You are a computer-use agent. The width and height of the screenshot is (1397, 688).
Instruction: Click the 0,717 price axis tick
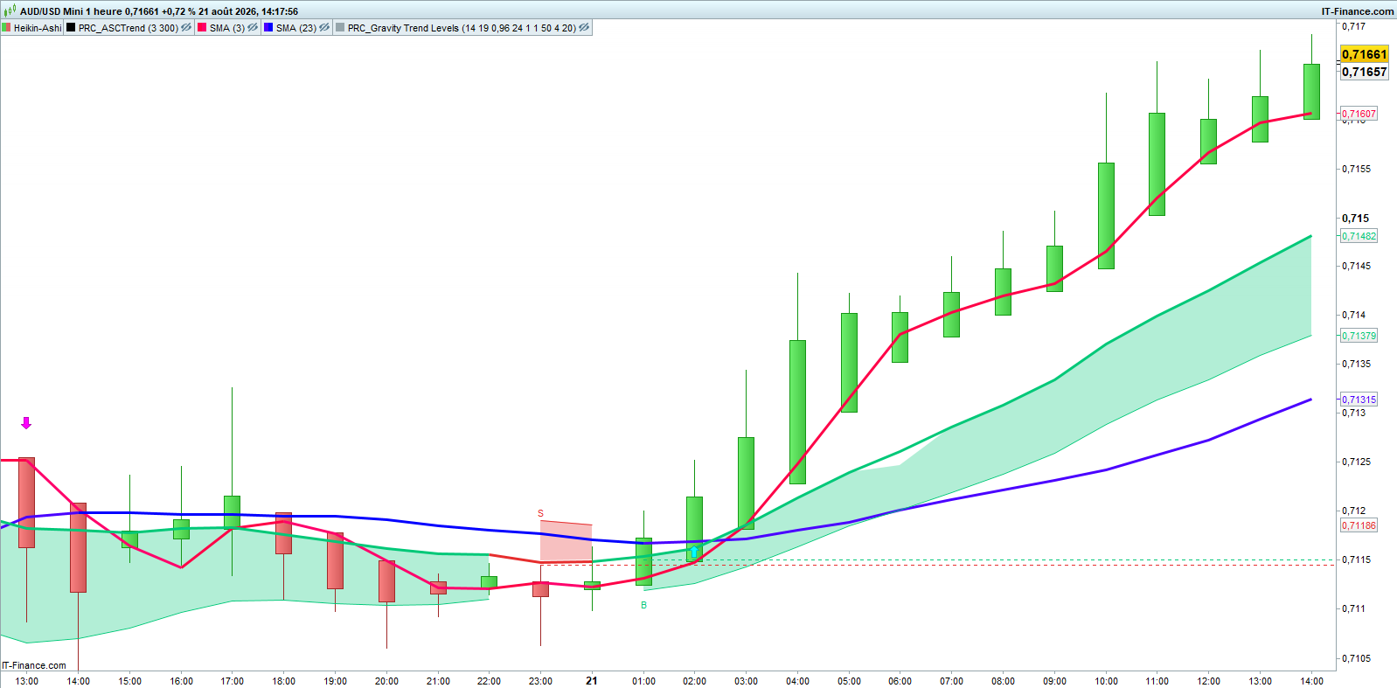click(x=1353, y=26)
